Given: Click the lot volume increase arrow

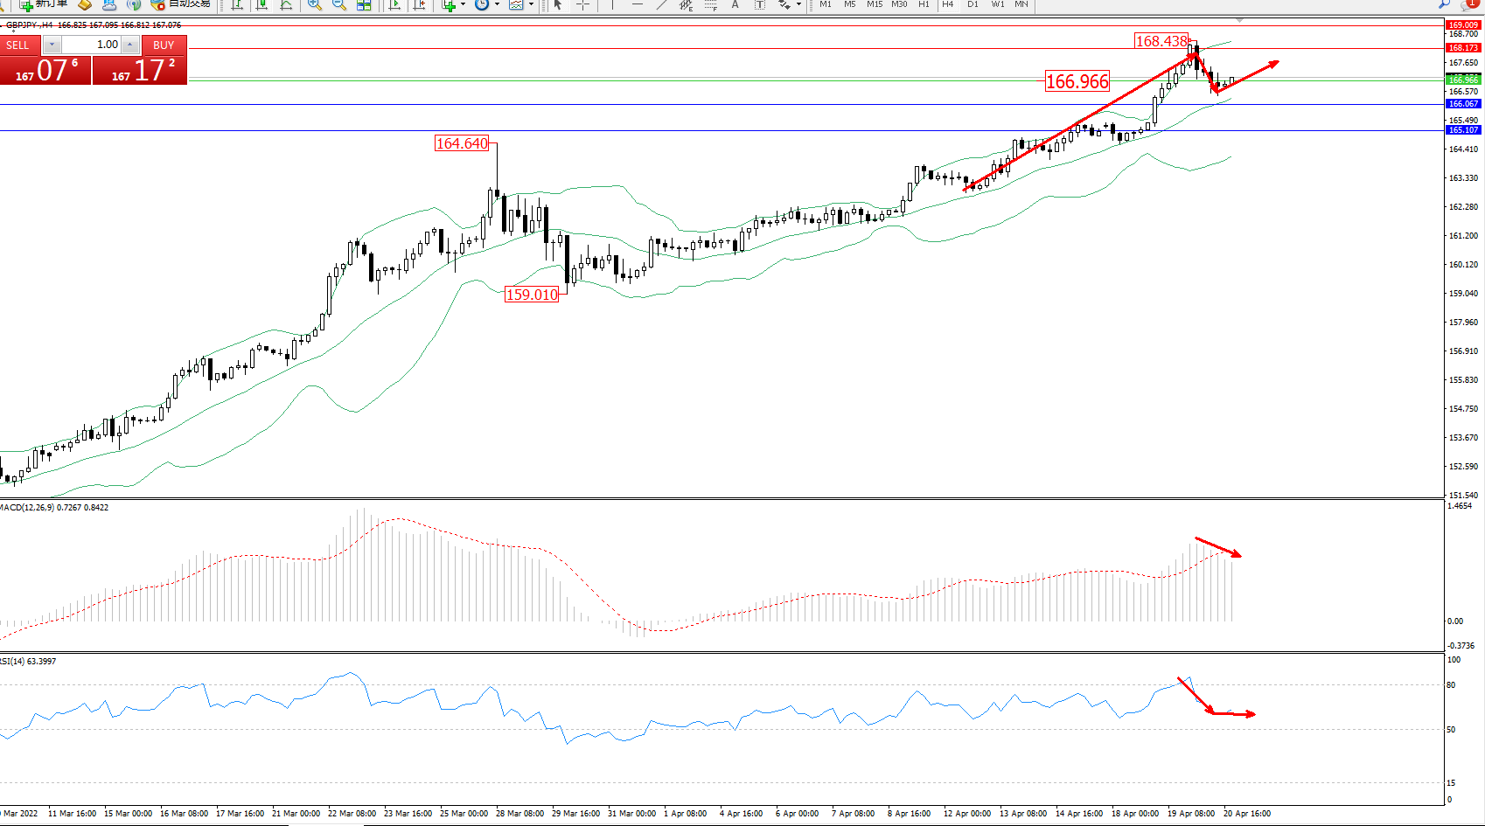Looking at the screenshot, I should [x=129, y=45].
